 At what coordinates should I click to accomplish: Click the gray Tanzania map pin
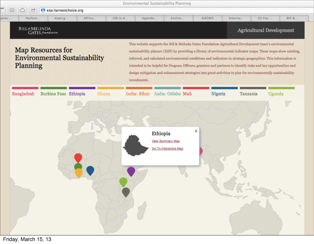tap(126, 192)
